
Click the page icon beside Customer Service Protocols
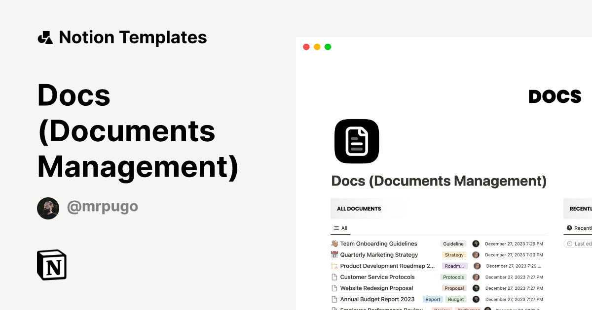(x=334, y=277)
